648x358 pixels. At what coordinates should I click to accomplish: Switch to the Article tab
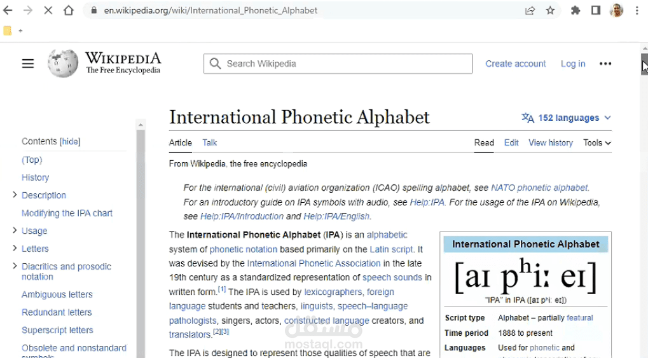(180, 142)
